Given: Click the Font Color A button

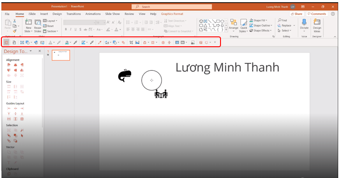Looking at the screenshot, I should click(116, 29).
